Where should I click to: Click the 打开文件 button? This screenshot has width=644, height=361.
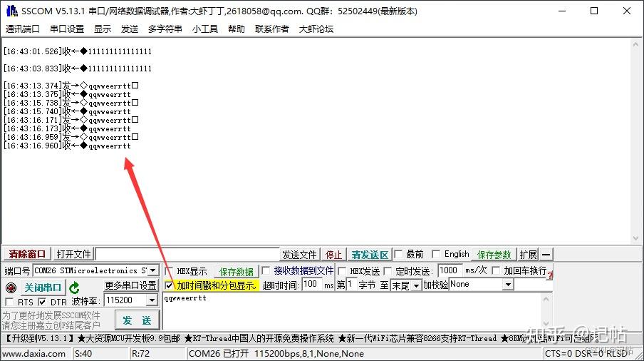73,254
